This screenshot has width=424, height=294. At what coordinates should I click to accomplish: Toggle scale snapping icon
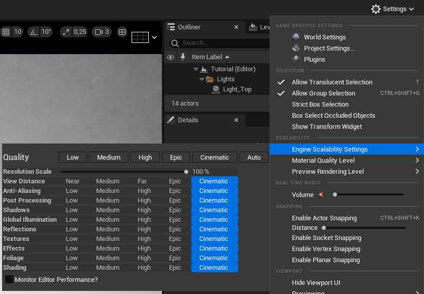(x=66, y=32)
